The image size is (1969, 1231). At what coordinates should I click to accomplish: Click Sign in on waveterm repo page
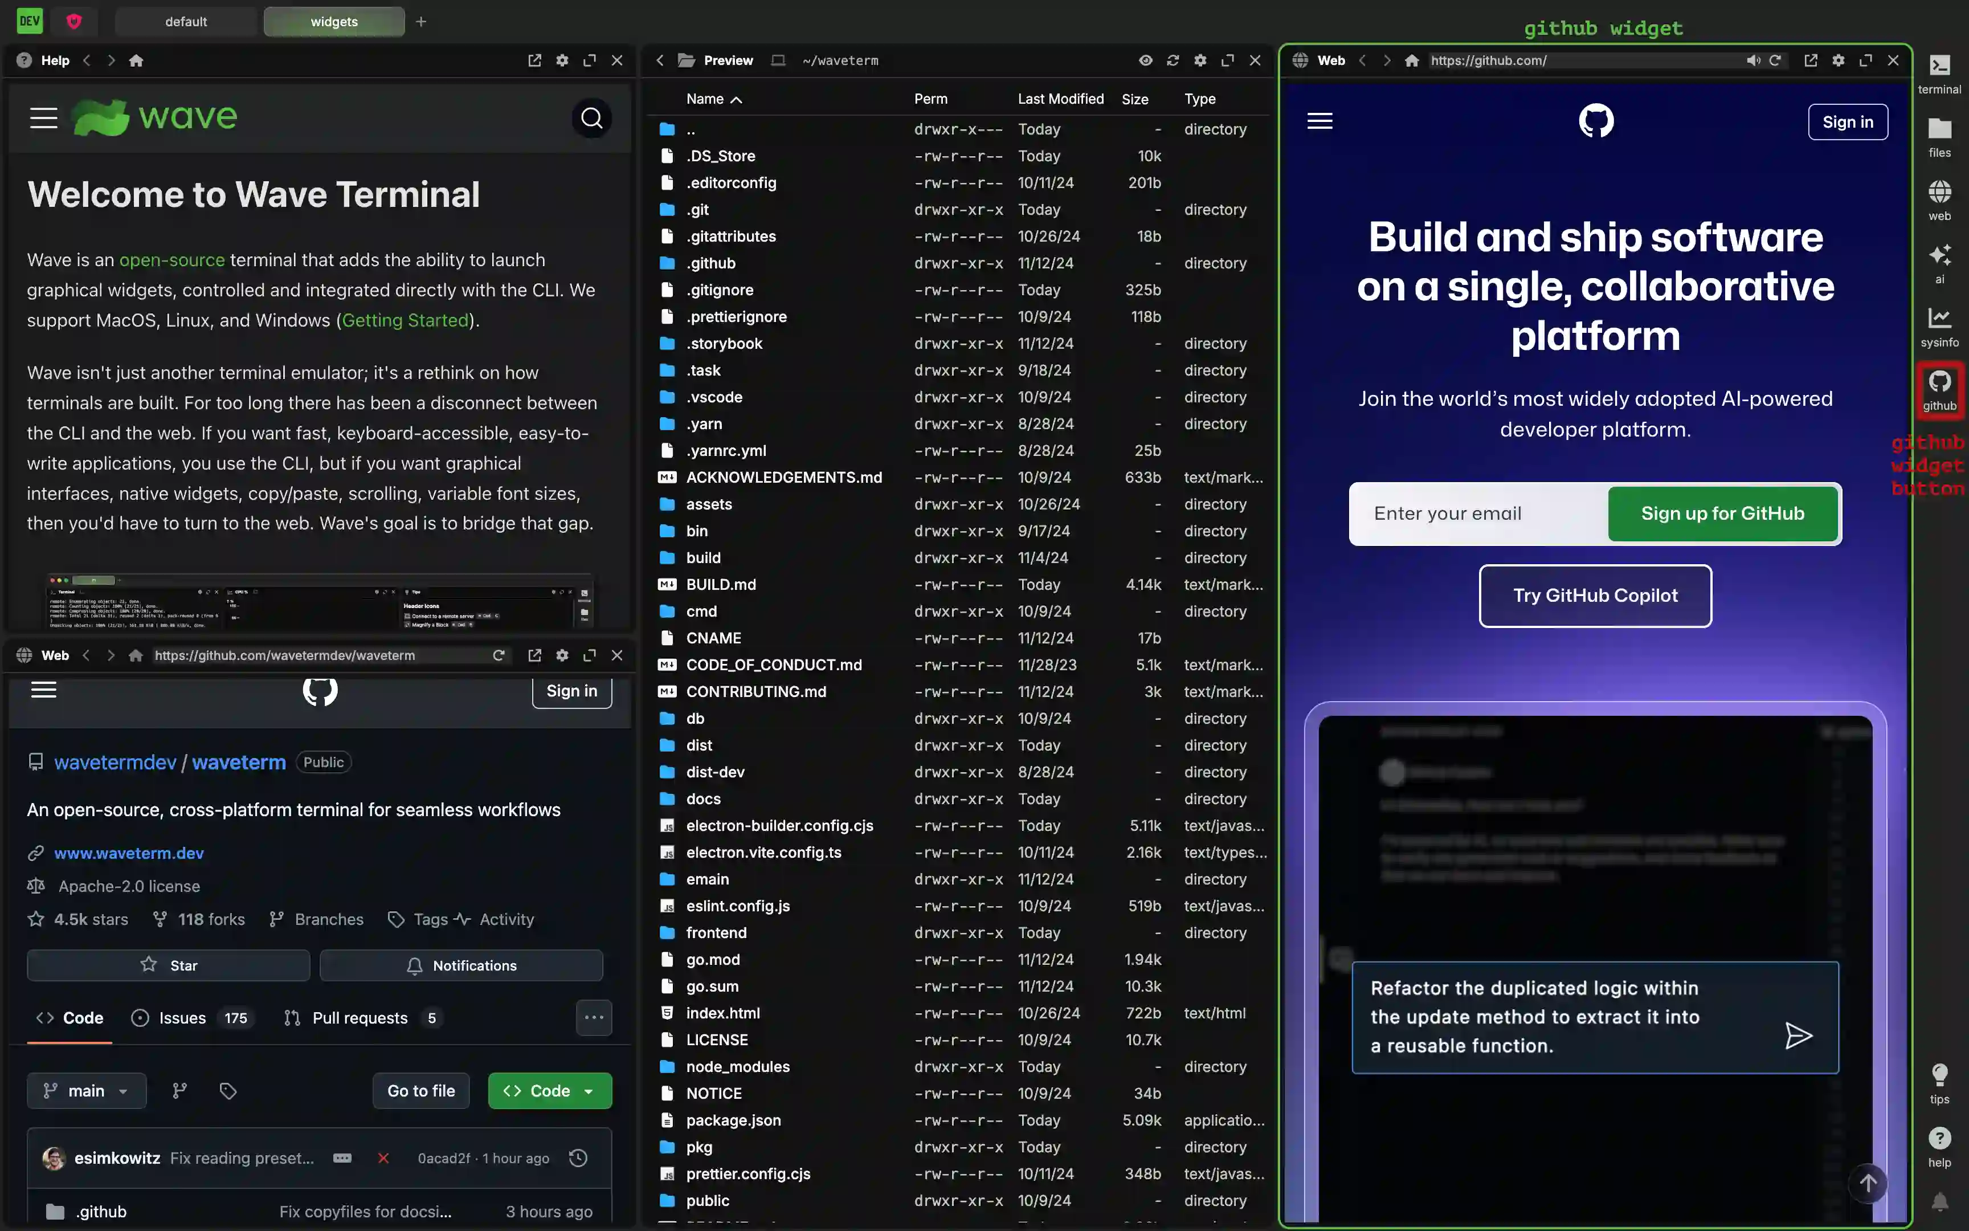[x=572, y=691]
